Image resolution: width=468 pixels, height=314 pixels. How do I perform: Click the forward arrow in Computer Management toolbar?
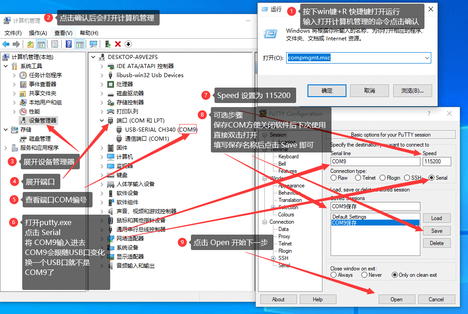click(16, 44)
